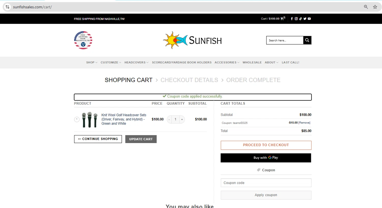
Task: Open the Twitter social icon
Action: 305,19
